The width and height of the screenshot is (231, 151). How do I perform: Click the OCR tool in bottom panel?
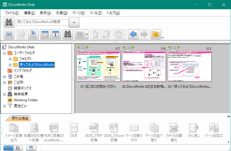point(74,130)
